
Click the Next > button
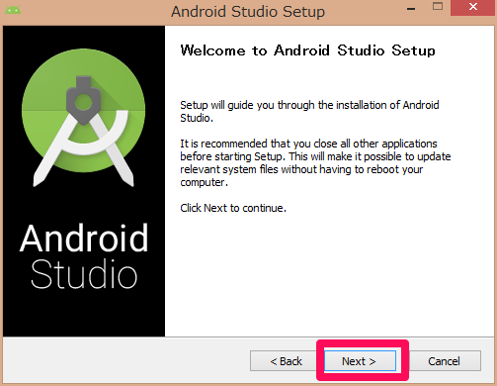pos(360,361)
